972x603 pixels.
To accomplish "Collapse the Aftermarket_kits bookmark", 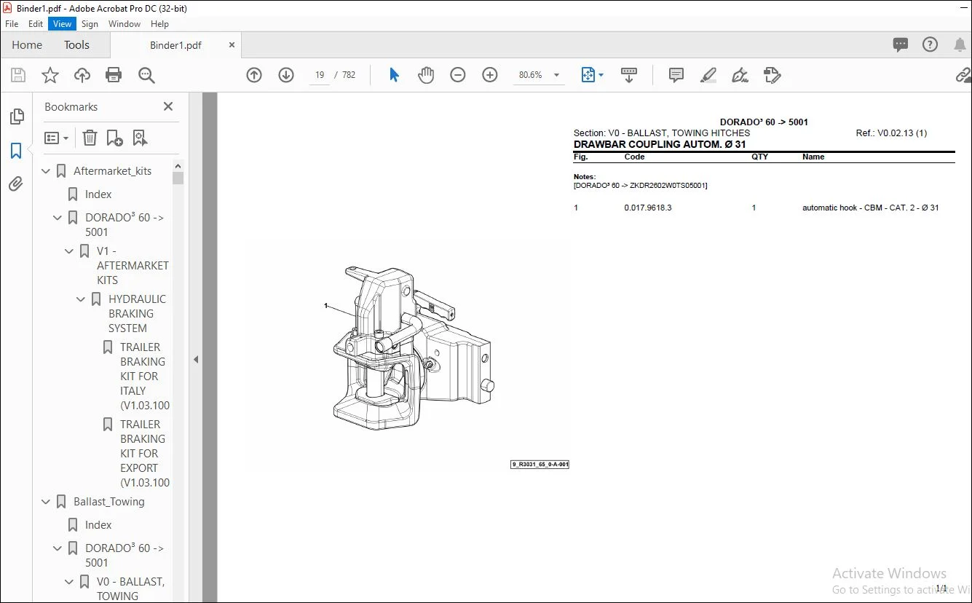I will 47,171.
